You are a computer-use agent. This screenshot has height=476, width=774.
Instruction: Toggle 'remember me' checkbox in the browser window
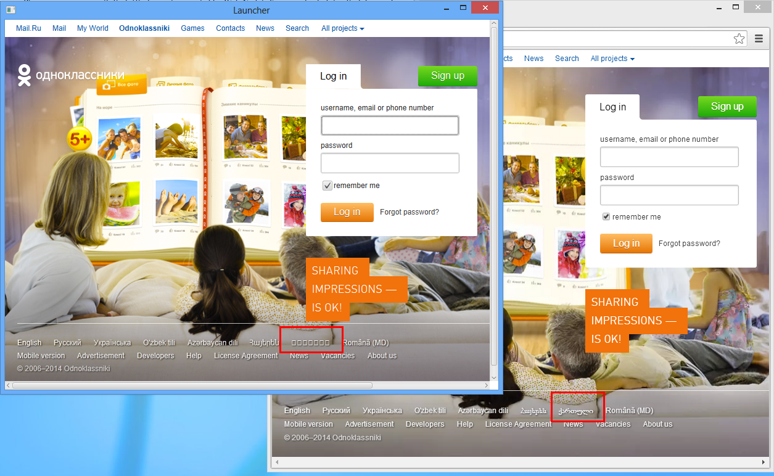(x=606, y=217)
